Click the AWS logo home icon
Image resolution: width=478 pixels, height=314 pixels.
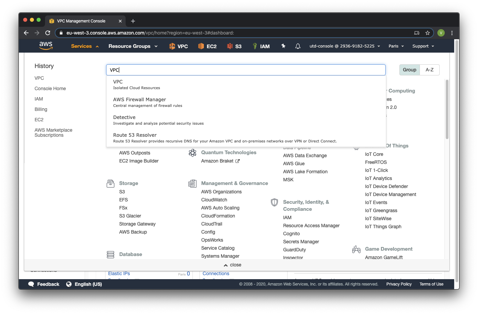tap(46, 46)
